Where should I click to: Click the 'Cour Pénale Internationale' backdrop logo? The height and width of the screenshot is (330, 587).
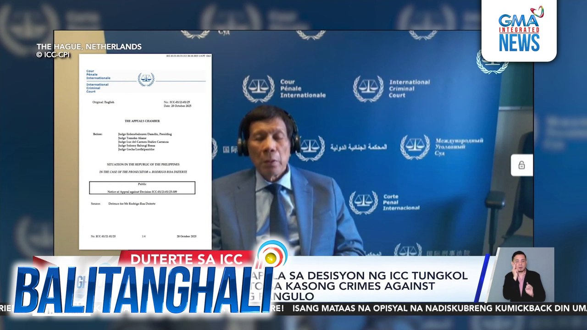(x=284, y=88)
